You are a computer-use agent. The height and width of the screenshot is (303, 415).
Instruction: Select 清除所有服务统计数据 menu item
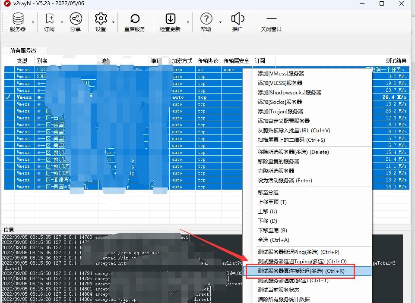pos(283,300)
